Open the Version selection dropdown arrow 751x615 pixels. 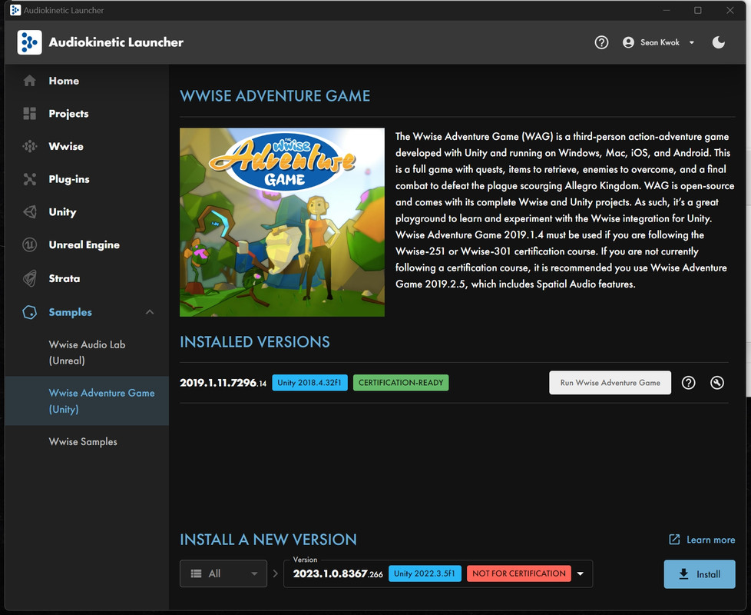click(x=580, y=573)
